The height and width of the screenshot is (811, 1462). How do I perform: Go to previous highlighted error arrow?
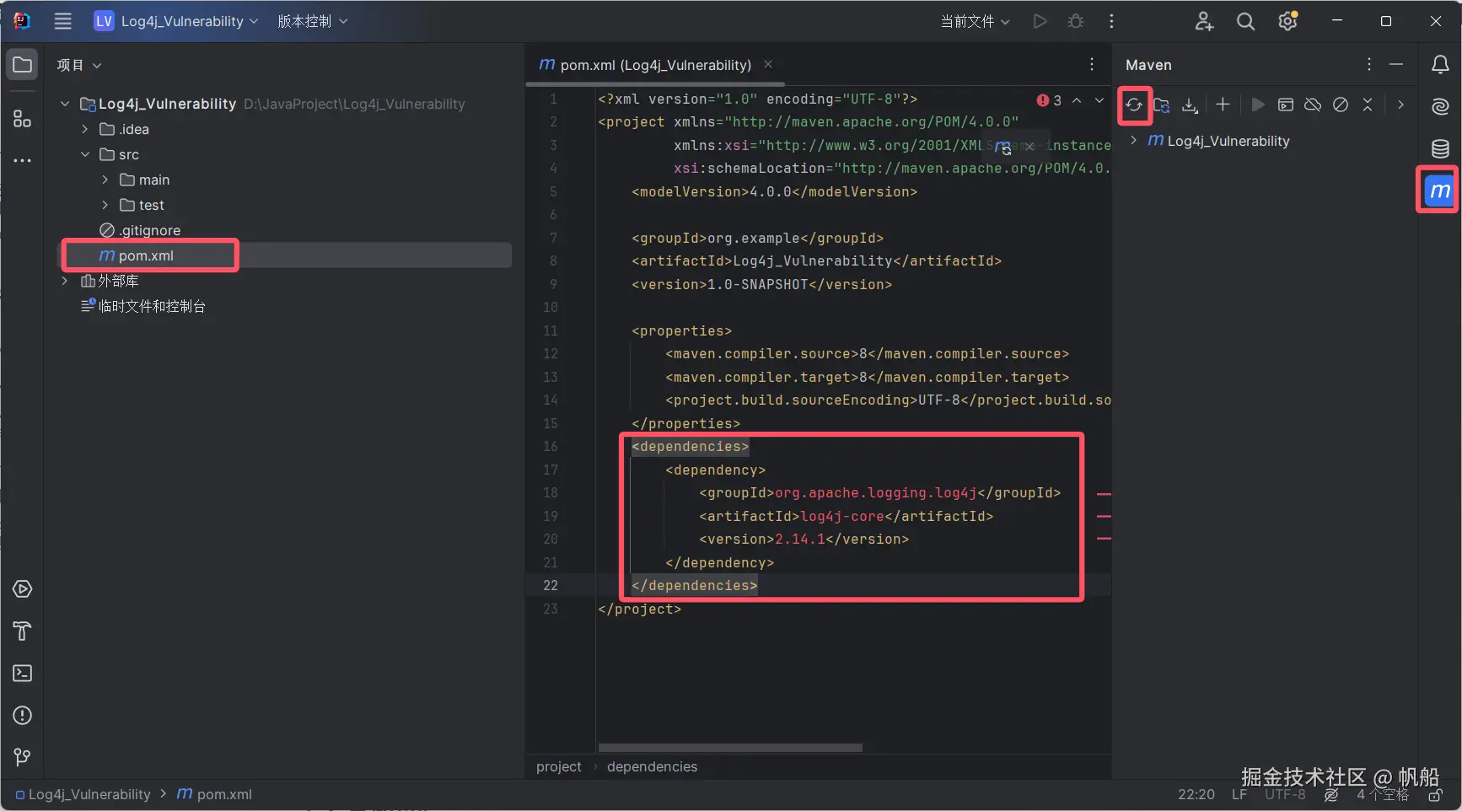[1077, 100]
